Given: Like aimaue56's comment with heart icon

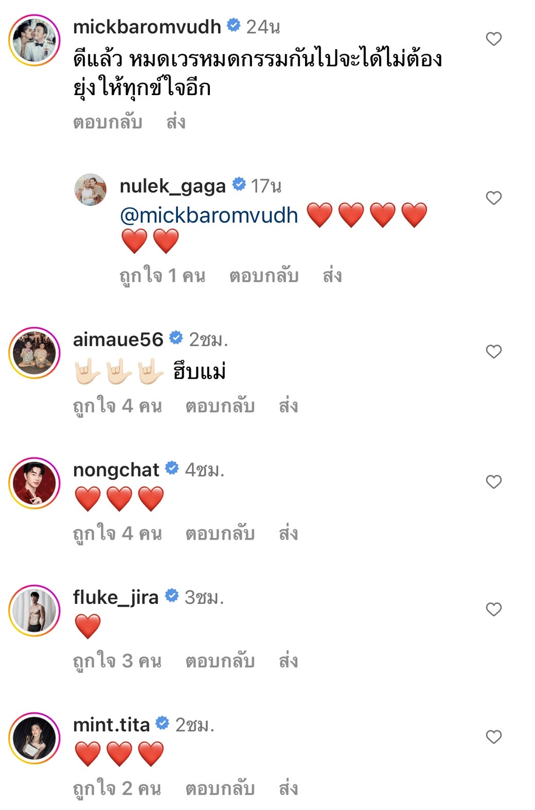Looking at the screenshot, I should (493, 352).
